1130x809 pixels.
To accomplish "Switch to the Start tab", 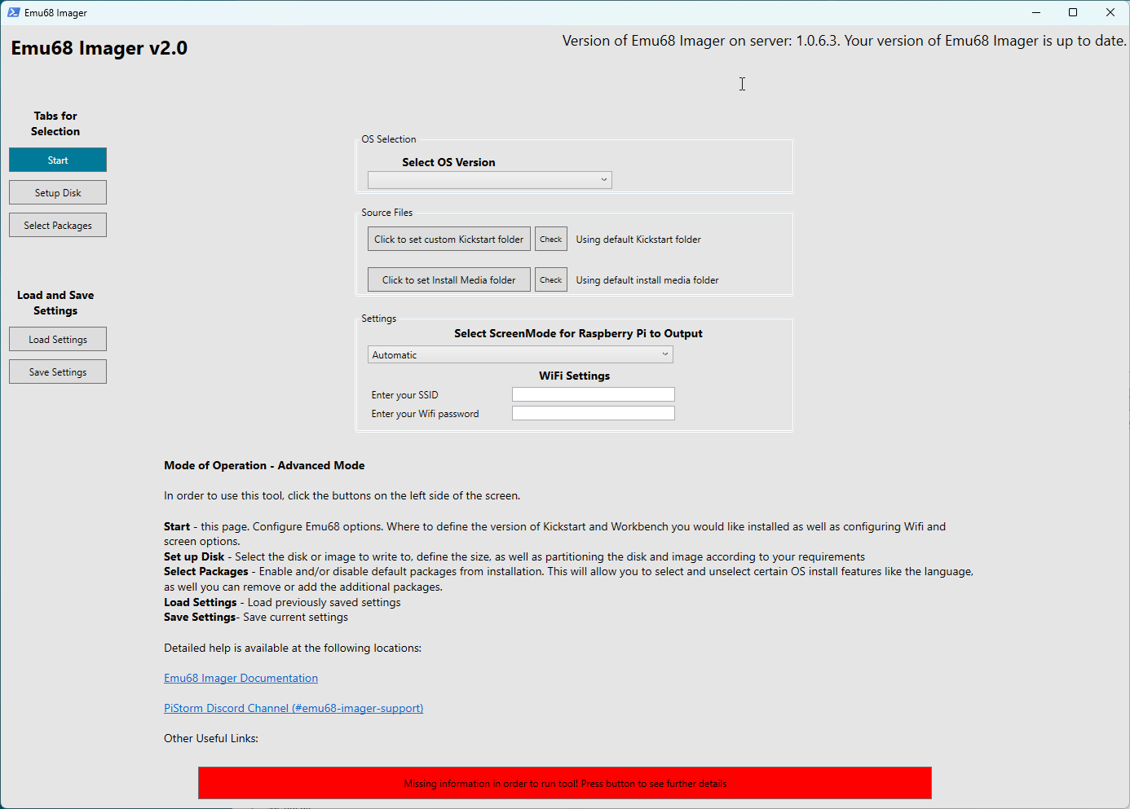I will click(x=58, y=160).
